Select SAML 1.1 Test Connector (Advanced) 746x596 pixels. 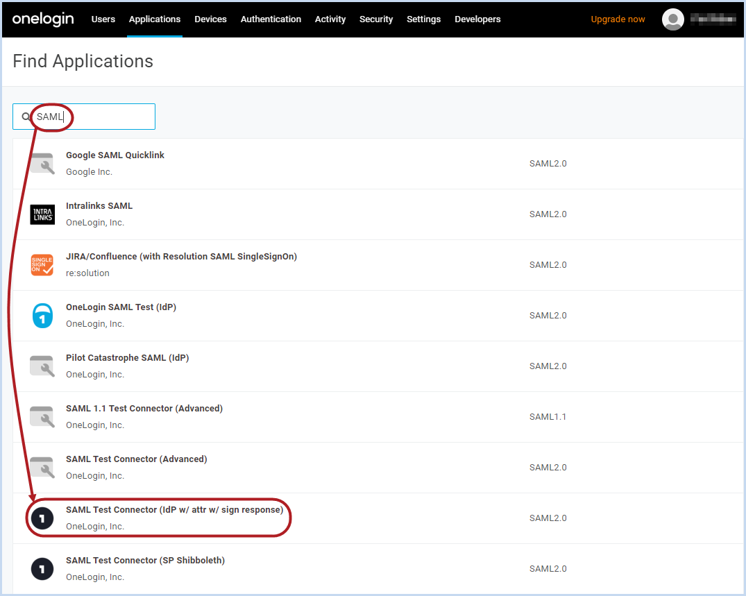pyautogui.click(x=378, y=417)
